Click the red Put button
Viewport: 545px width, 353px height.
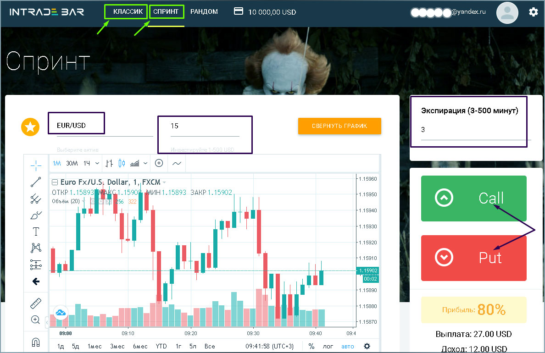(x=474, y=258)
